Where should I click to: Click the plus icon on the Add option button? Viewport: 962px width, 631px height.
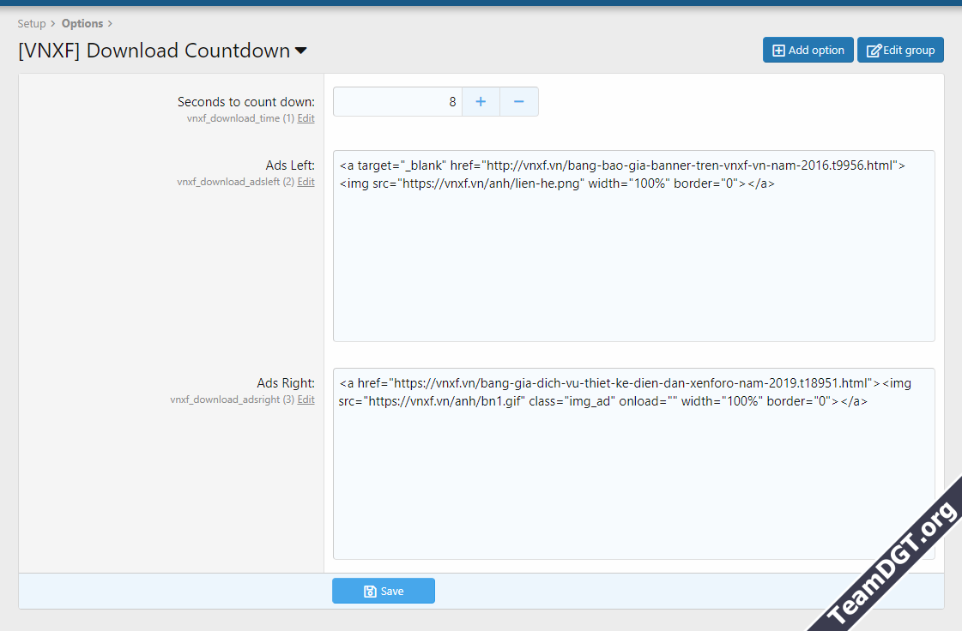[779, 50]
